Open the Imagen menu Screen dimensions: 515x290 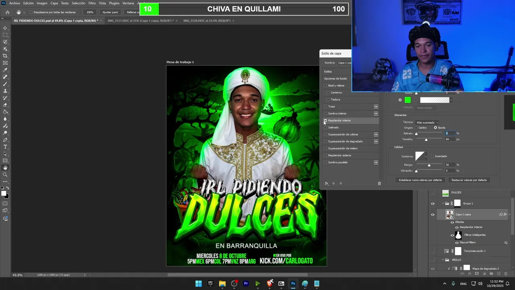point(42,3)
